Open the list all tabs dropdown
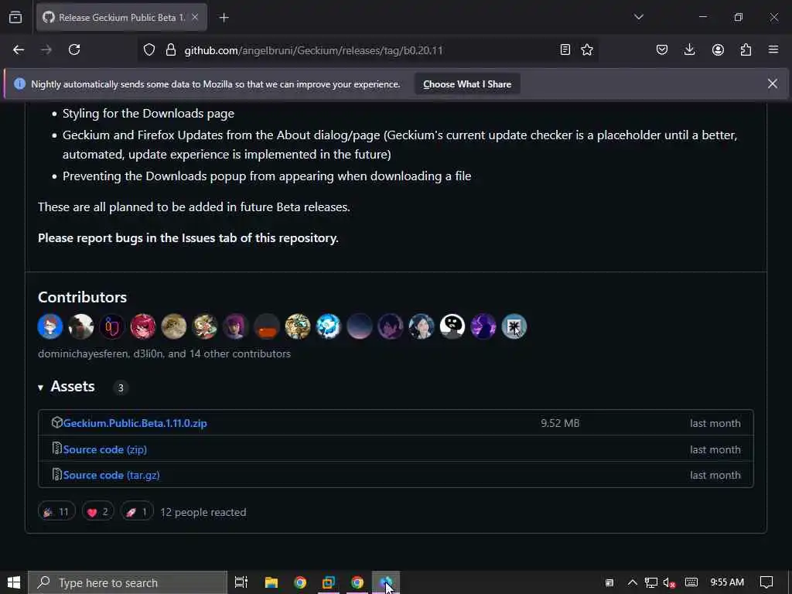Image resolution: width=792 pixels, height=594 pixels. click(x=638, y=17)
